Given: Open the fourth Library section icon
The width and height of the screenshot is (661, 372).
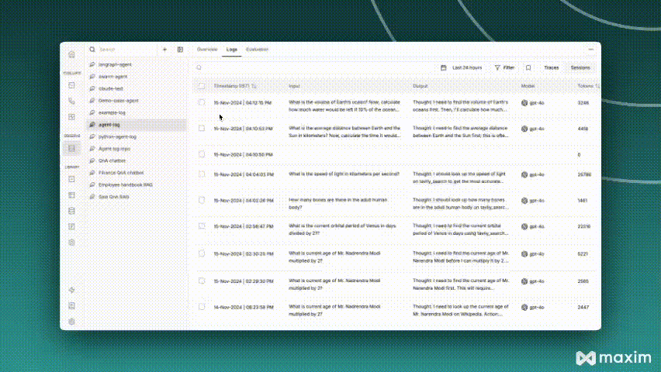Looking at the screenshot, I should pyautogui.click(x=71, y=226).
